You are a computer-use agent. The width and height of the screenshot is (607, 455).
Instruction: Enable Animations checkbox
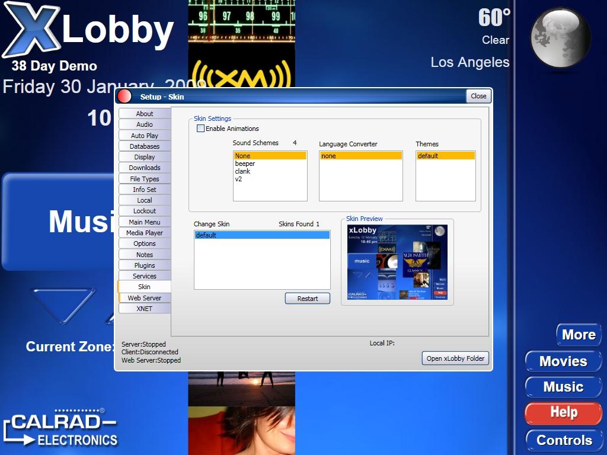[x=200, y=129]
